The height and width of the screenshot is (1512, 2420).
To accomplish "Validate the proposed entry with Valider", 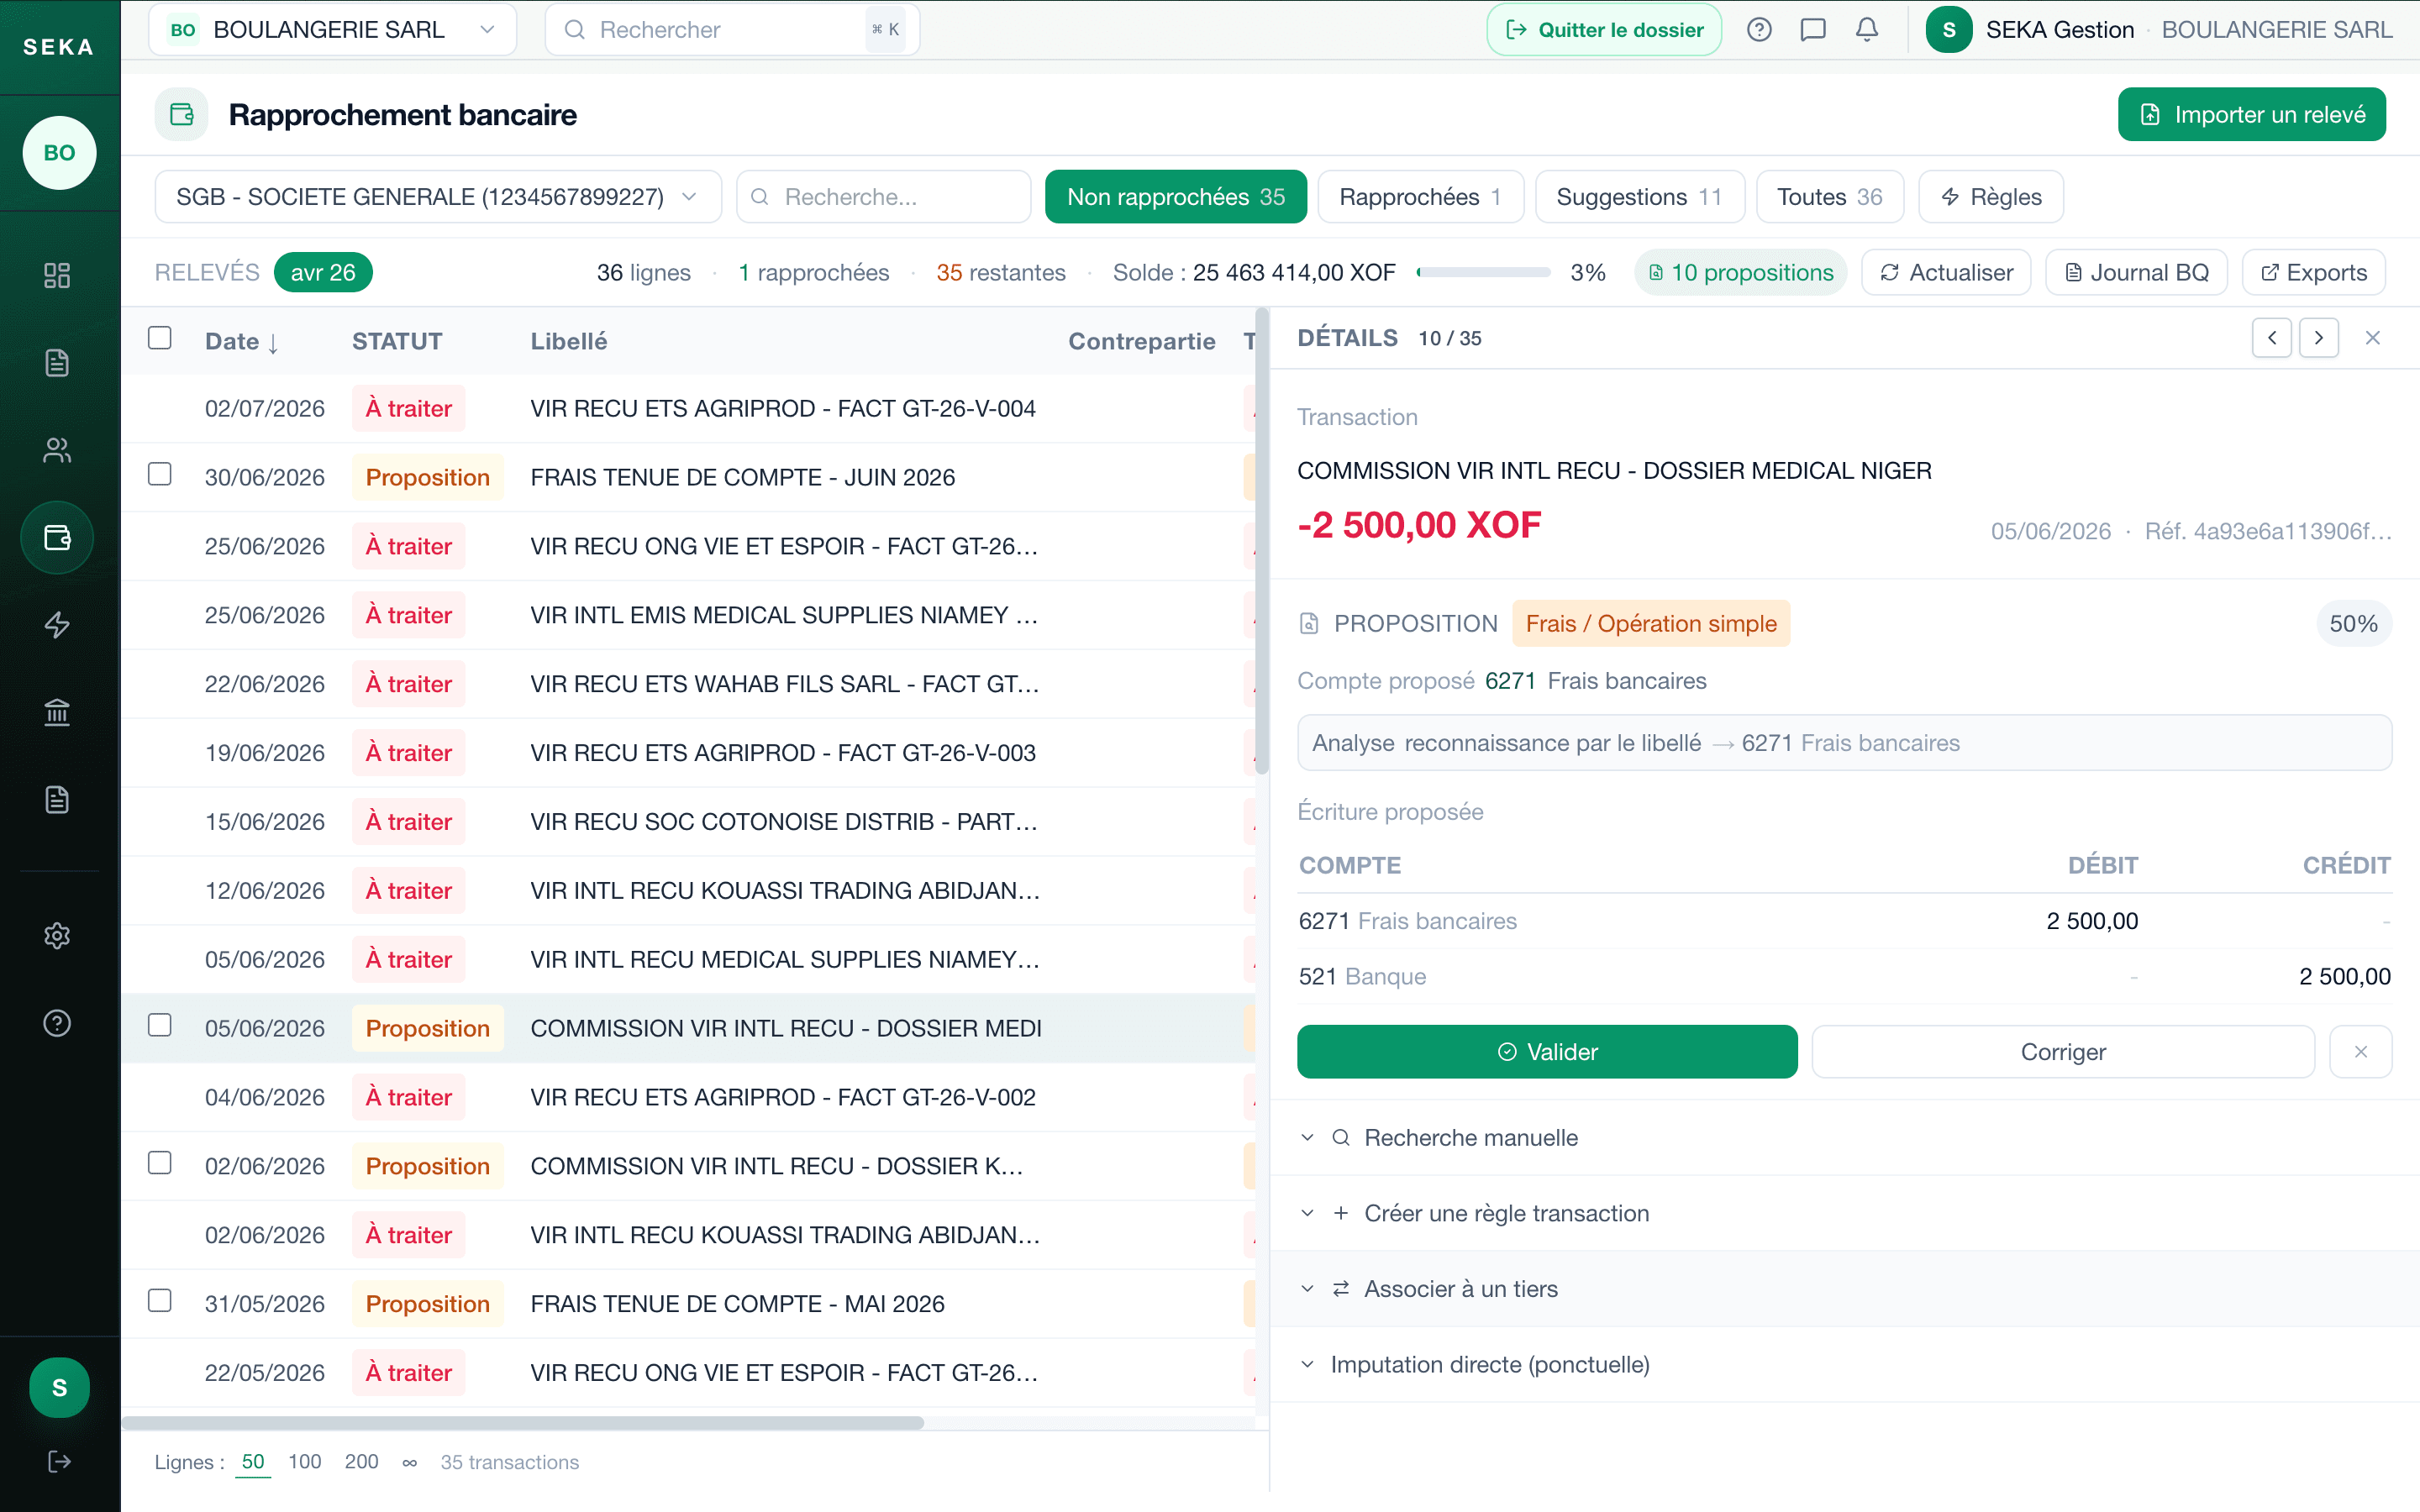I will point(1547,1052).
